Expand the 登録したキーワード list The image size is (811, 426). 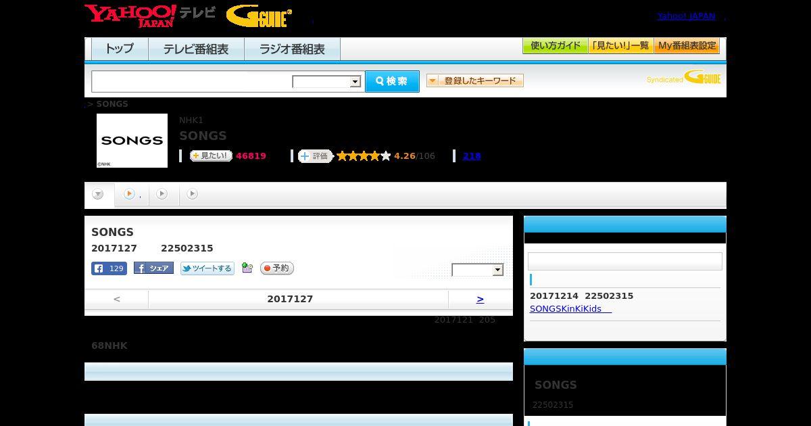click(x=474, y=80)
